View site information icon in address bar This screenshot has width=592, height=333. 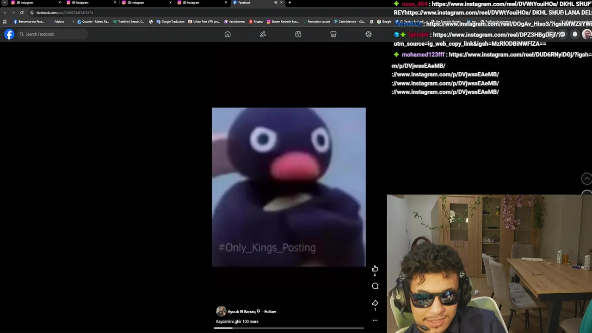point(32,12)
